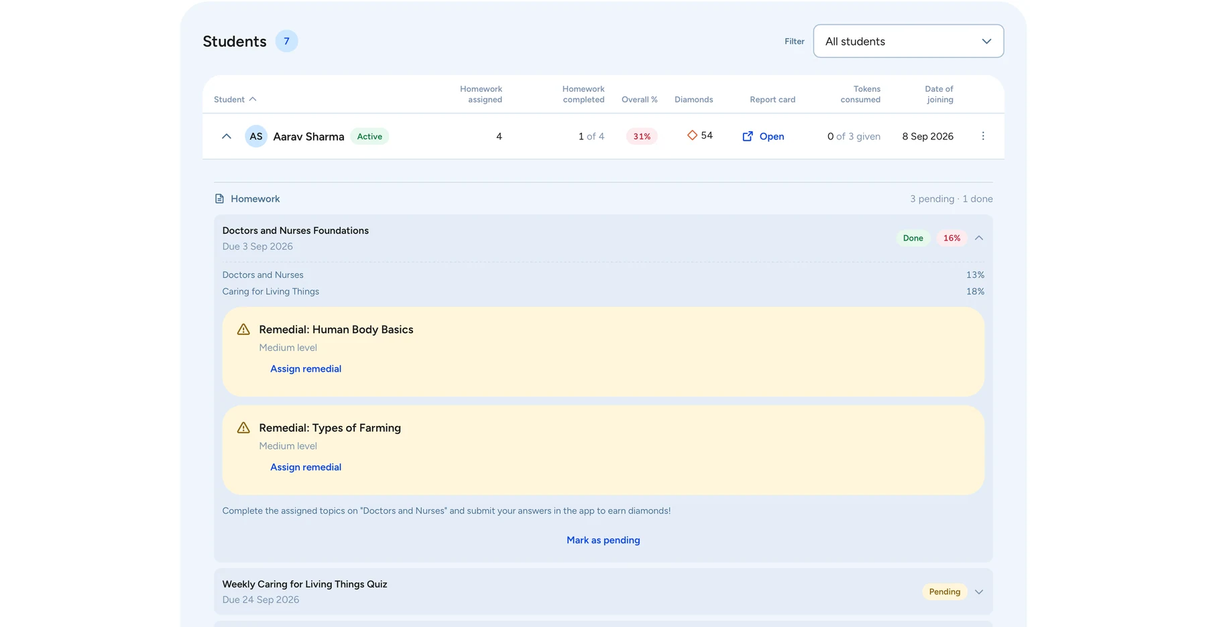Click the diamond icon next to 54
Viewport: 1207px width, 627px height.
pos(692,135)
